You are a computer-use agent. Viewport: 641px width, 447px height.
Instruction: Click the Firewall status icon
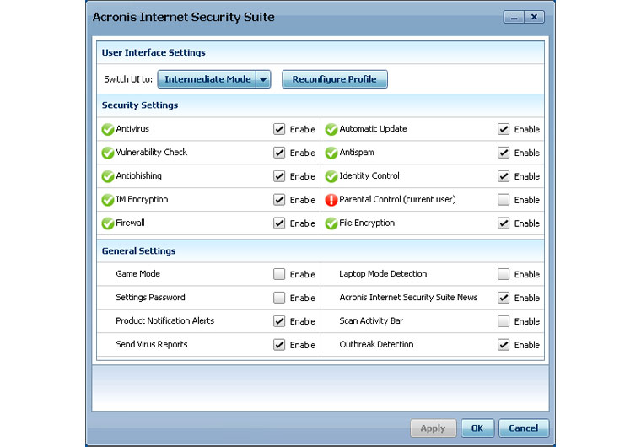[107, 223]
